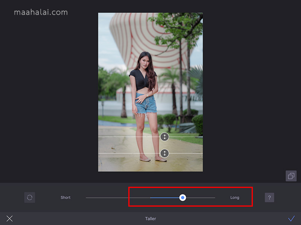This screenshot has height=225, width=301.
Task: Click the photo preview of the woman
Action: point(150,92)
